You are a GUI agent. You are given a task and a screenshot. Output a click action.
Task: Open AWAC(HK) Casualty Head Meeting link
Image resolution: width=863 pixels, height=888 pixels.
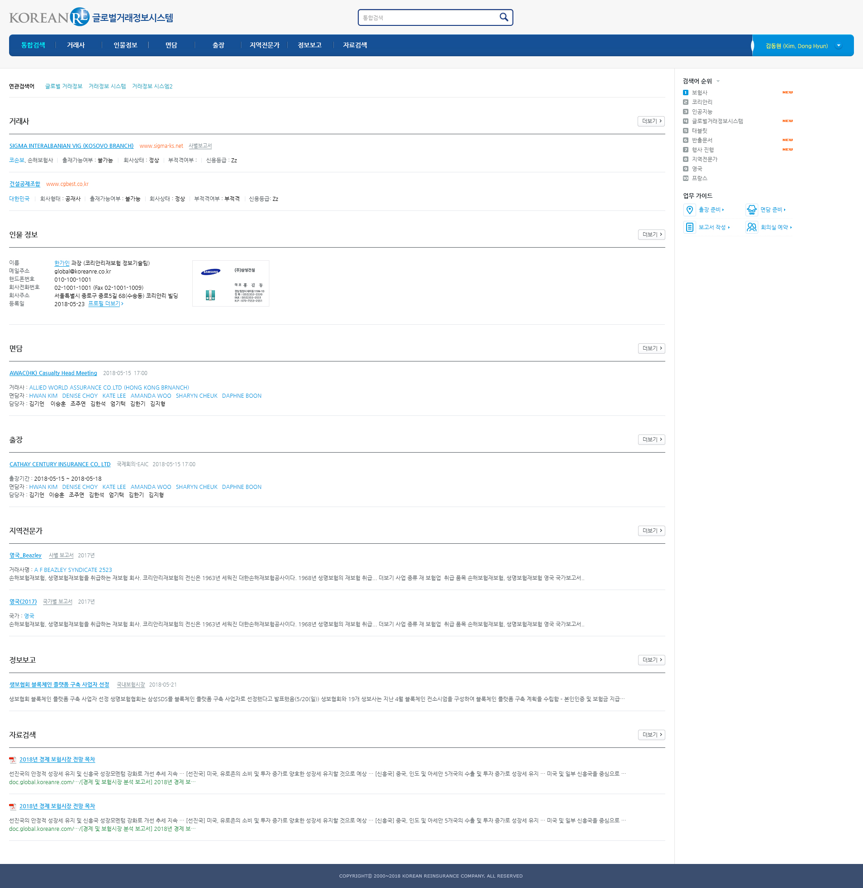pyautogui.click(x=53, y=373)
